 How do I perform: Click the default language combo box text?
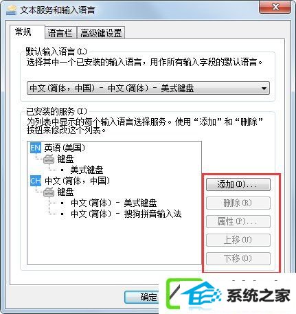point(112,88)
